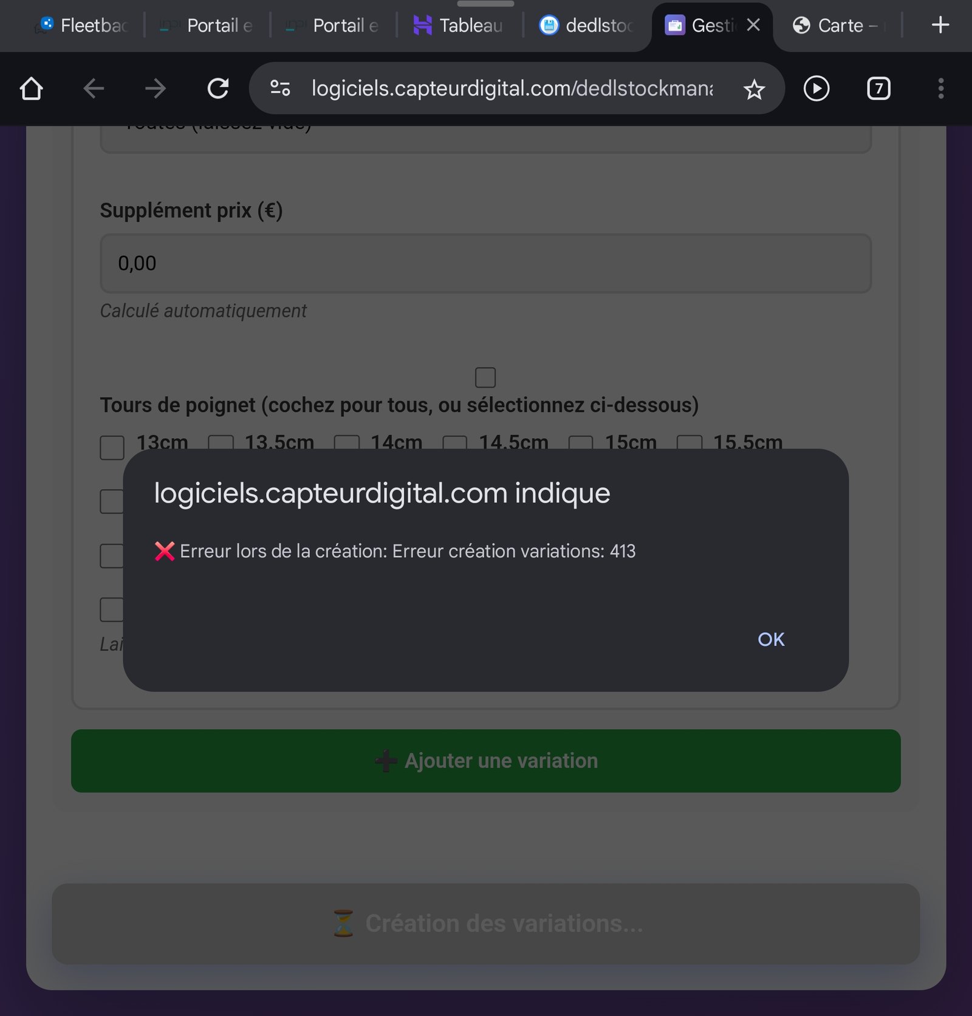The height and width of the screenshot is (1016, 972).
Task: Go back with the left arrow
Action: [94, 89]
